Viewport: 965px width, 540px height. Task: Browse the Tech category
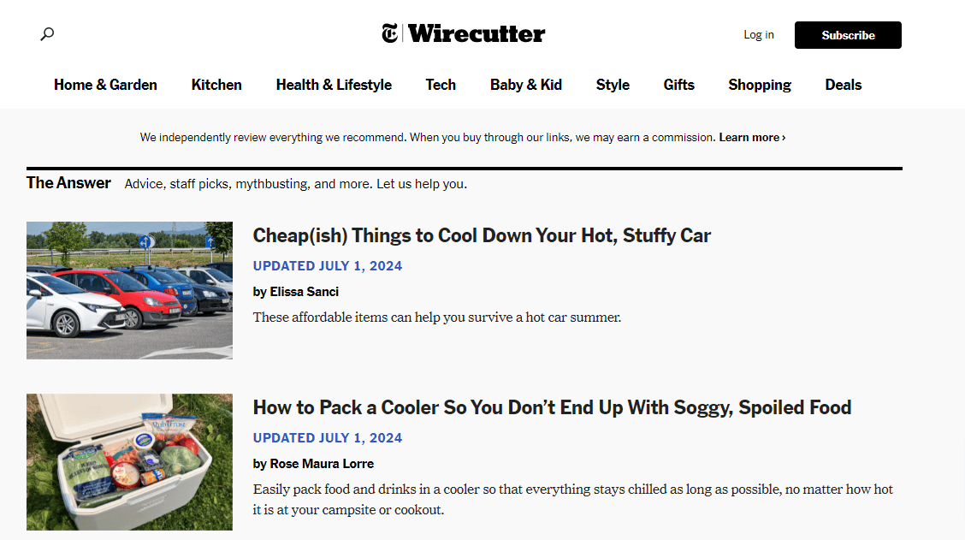(x=441, y=85)
